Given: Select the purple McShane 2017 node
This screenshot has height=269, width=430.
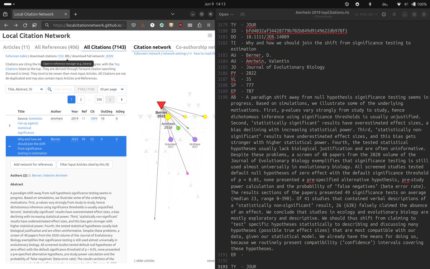Looking at the screenshot, I should coord(195,140).
